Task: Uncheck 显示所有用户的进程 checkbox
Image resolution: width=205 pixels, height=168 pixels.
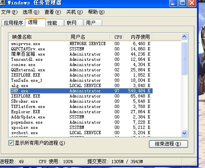Action: [x=11, y=143]
